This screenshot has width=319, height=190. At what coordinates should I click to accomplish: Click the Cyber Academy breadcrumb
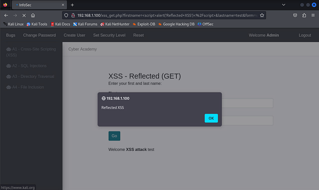82,49
